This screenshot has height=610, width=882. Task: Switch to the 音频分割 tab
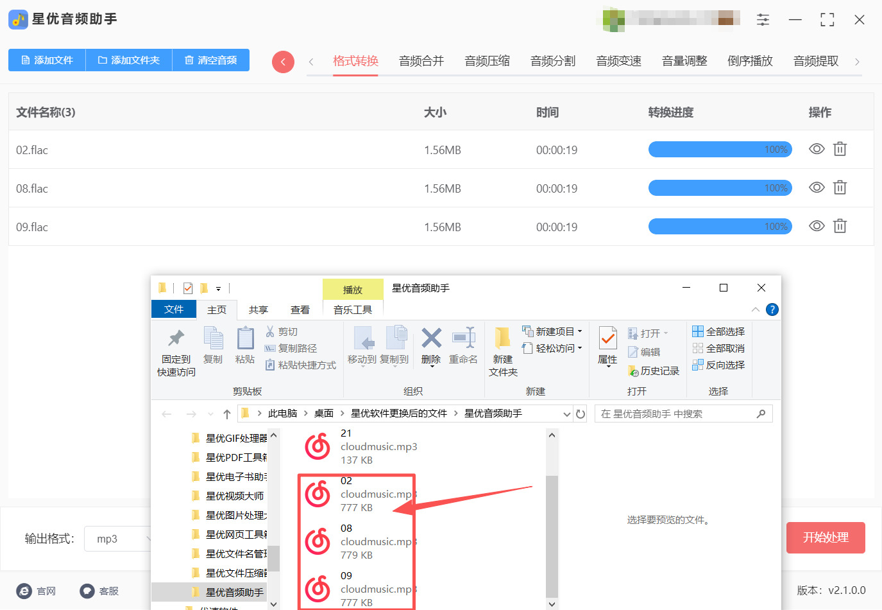[x=553, y=61]
